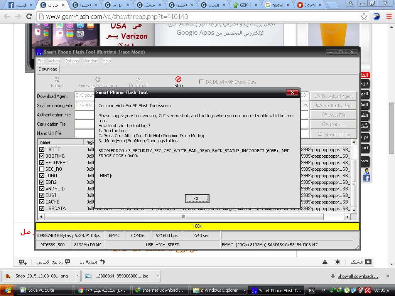Switch to the huawei Google browser tab

tap(278, 5)
